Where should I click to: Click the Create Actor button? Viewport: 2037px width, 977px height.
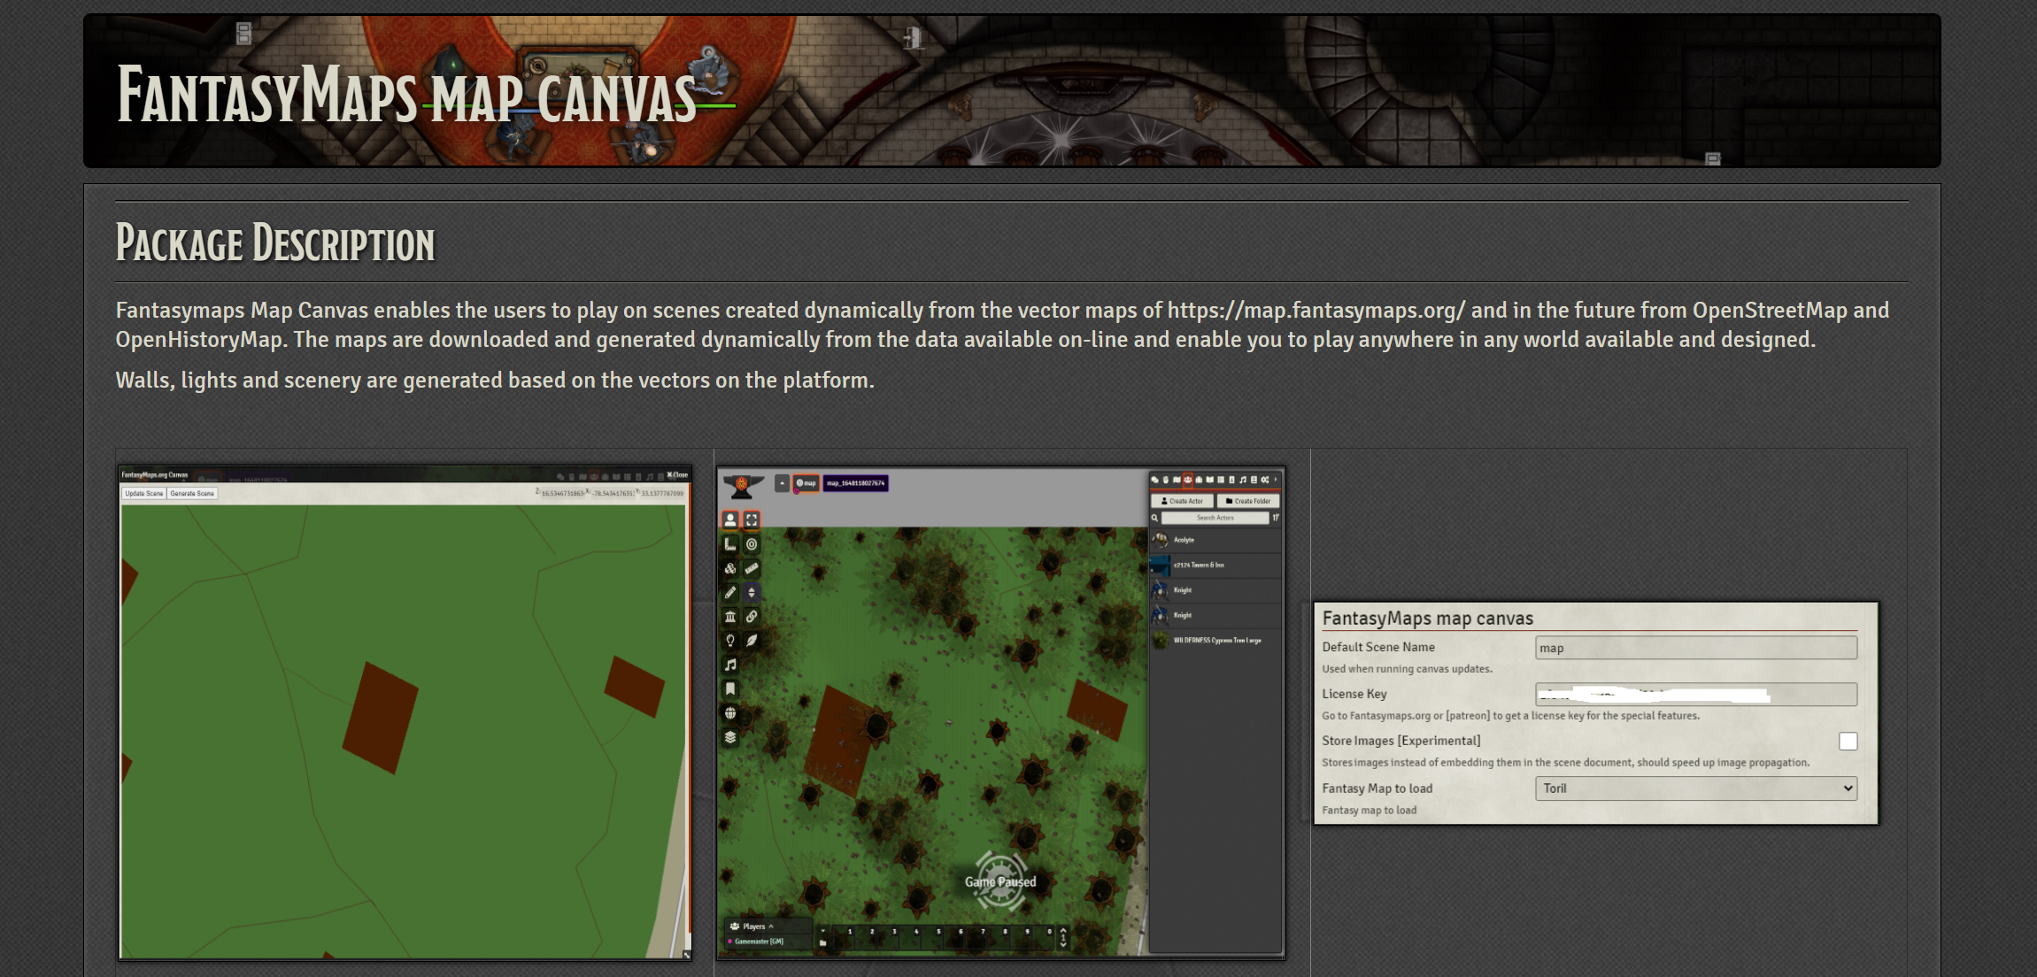tap(1182, 501)
